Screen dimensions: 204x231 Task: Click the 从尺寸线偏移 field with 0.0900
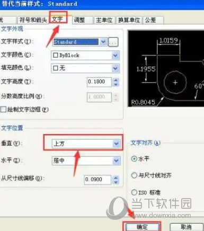pyautogui.click(x=97, y=180)
